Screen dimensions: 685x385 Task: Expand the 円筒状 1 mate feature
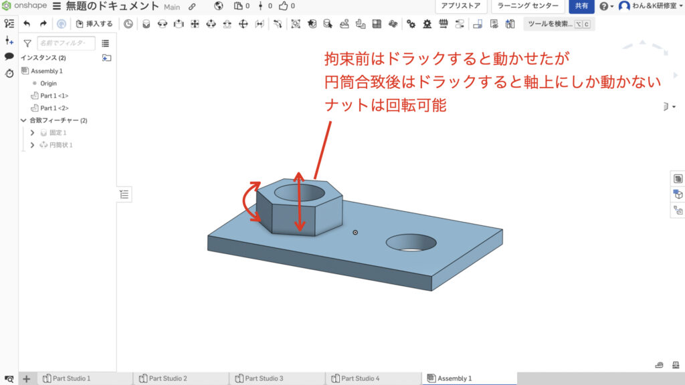tap(32, 145)
